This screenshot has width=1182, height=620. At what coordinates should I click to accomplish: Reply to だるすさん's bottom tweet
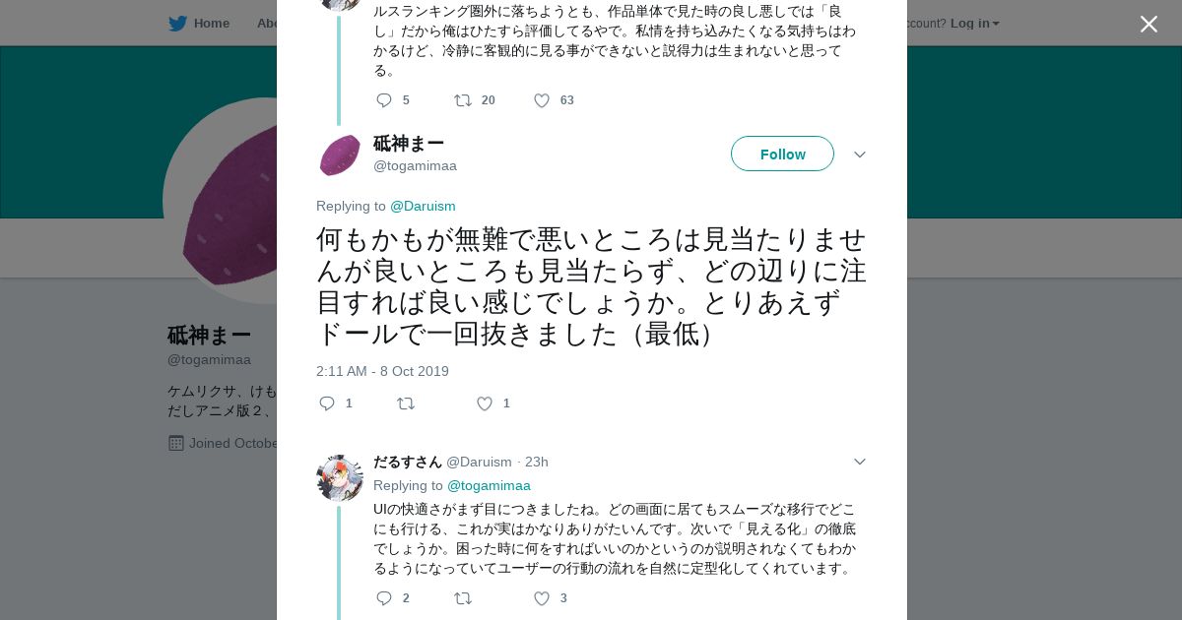coord(384,598)
